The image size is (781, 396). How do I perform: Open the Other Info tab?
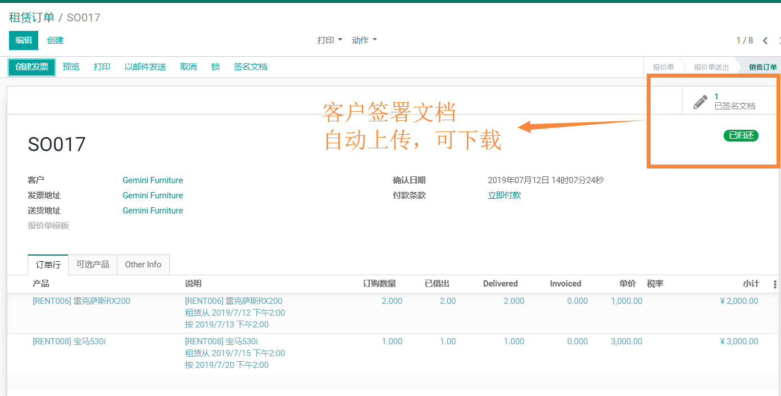(143, 265)
